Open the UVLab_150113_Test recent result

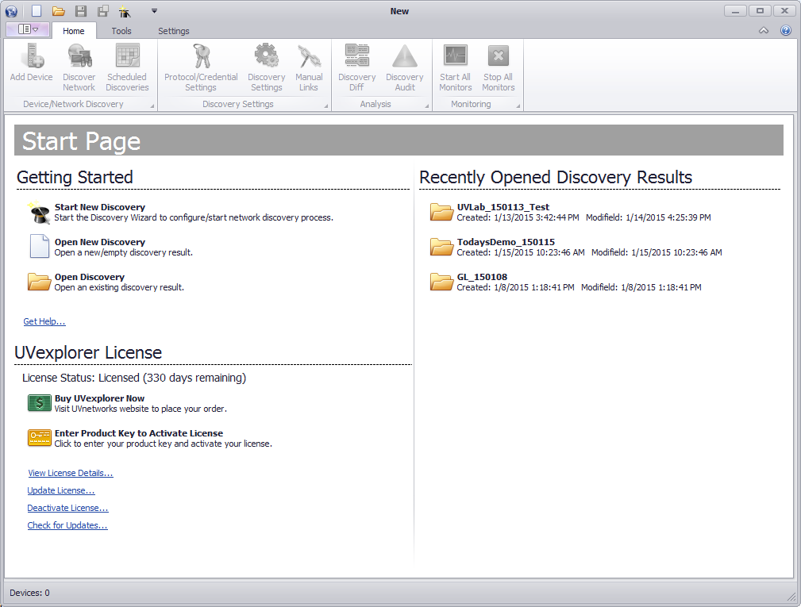(x=570, y=212)
